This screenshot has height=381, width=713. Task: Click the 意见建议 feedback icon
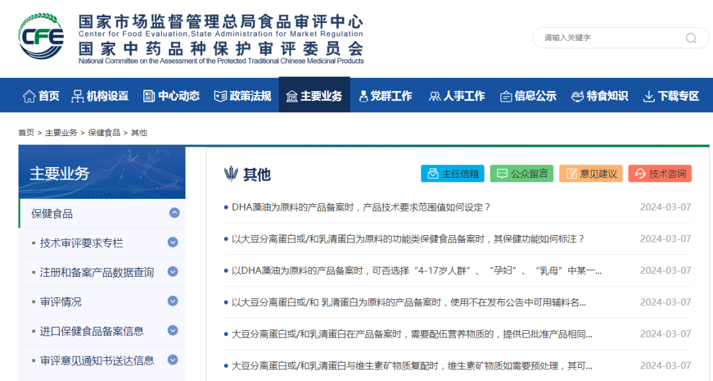[x=572, y=173]
